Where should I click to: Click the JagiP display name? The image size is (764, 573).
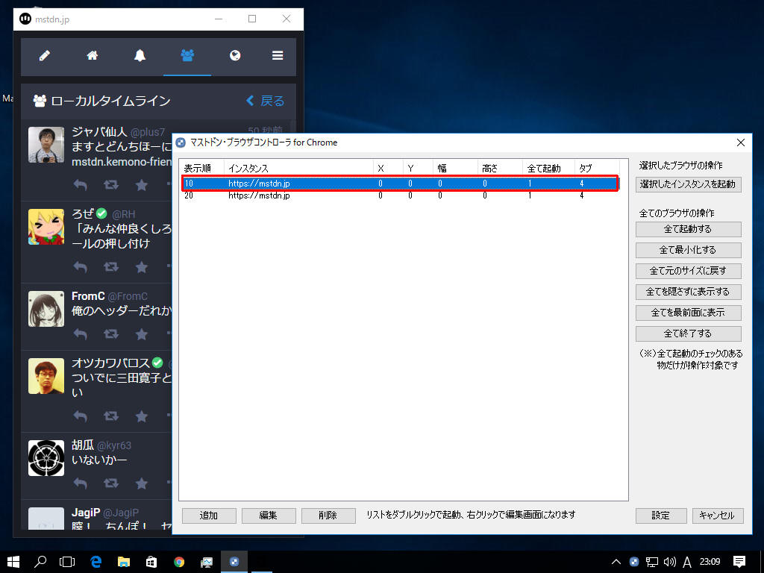coord(86,513)
